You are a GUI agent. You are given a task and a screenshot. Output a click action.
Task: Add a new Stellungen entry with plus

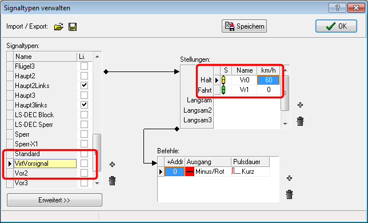300,105
